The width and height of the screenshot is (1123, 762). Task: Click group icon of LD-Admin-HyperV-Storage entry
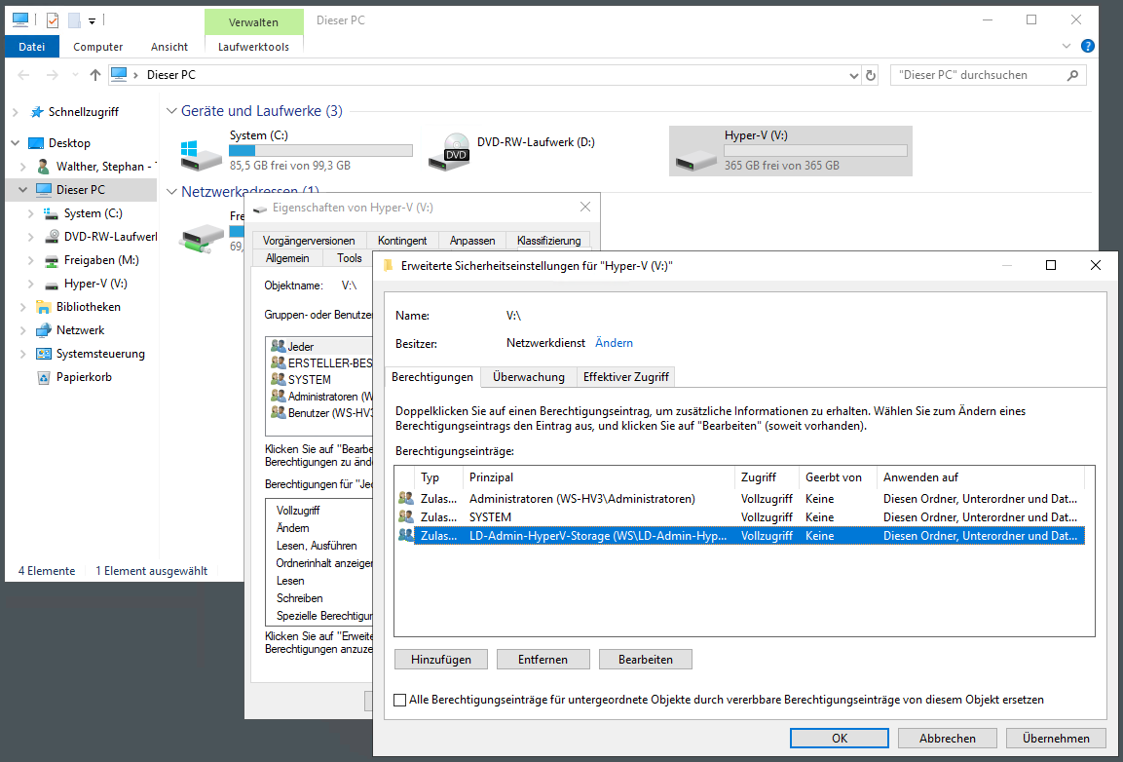406,536
